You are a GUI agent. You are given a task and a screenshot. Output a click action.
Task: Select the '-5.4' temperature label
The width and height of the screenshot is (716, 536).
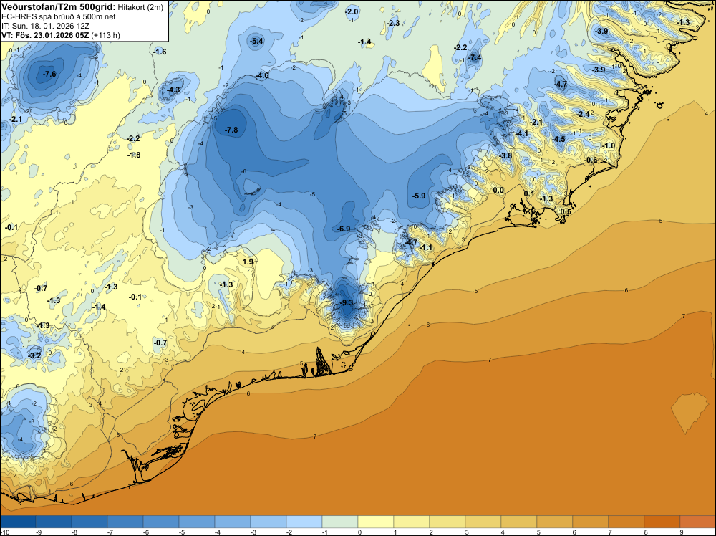click(x=256, y=41)
